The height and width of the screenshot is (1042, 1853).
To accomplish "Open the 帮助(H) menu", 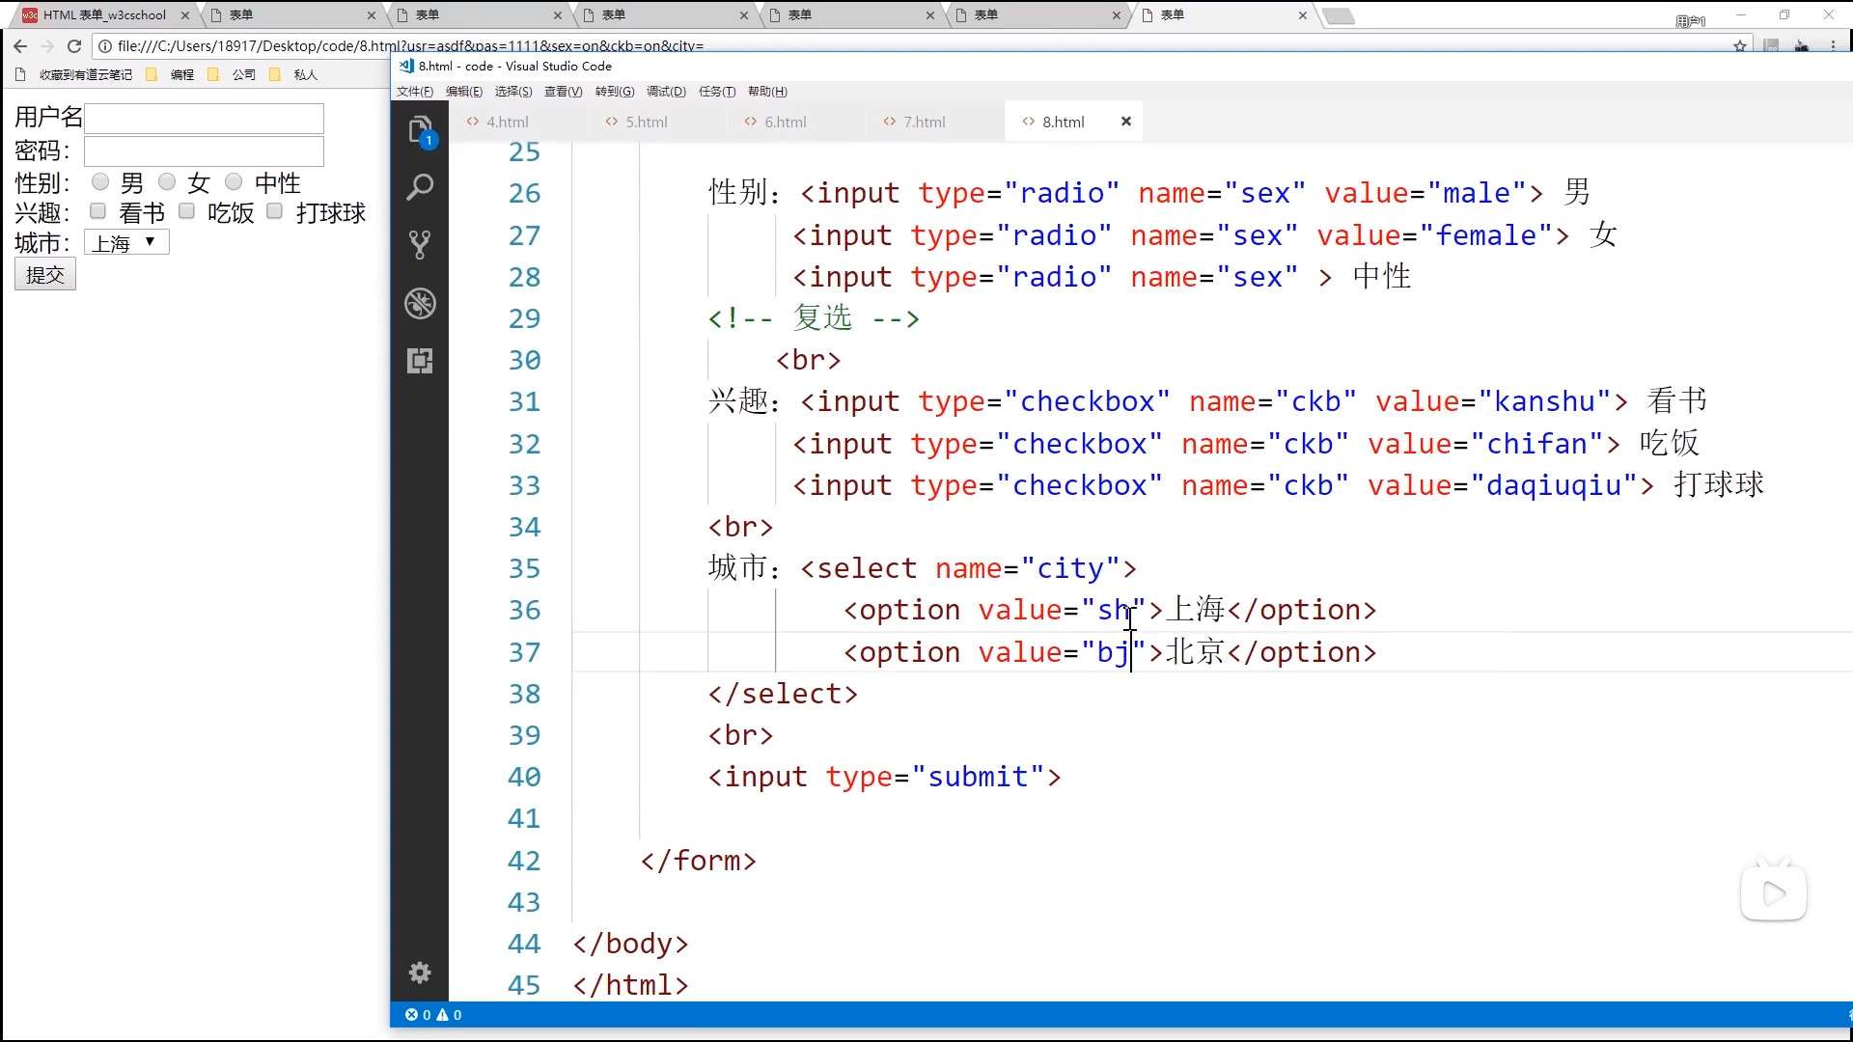I will (767, 92).
